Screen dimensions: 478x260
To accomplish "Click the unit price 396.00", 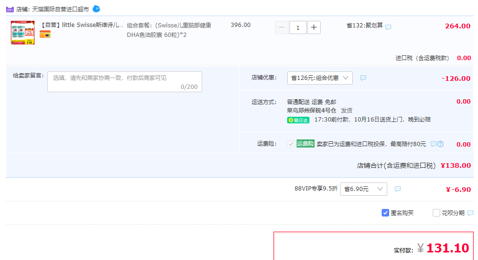I will point(240,25).
